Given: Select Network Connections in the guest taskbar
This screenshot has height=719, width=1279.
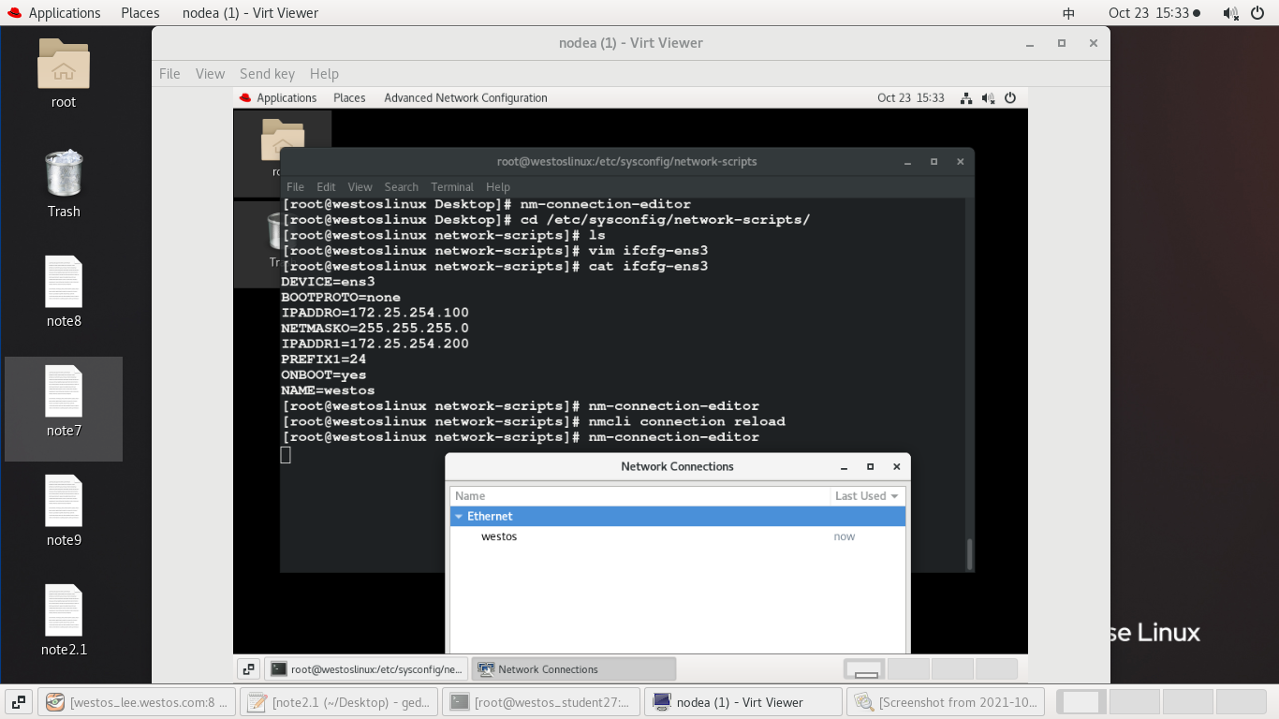Looking at the screenshot, I should [573, 668].
